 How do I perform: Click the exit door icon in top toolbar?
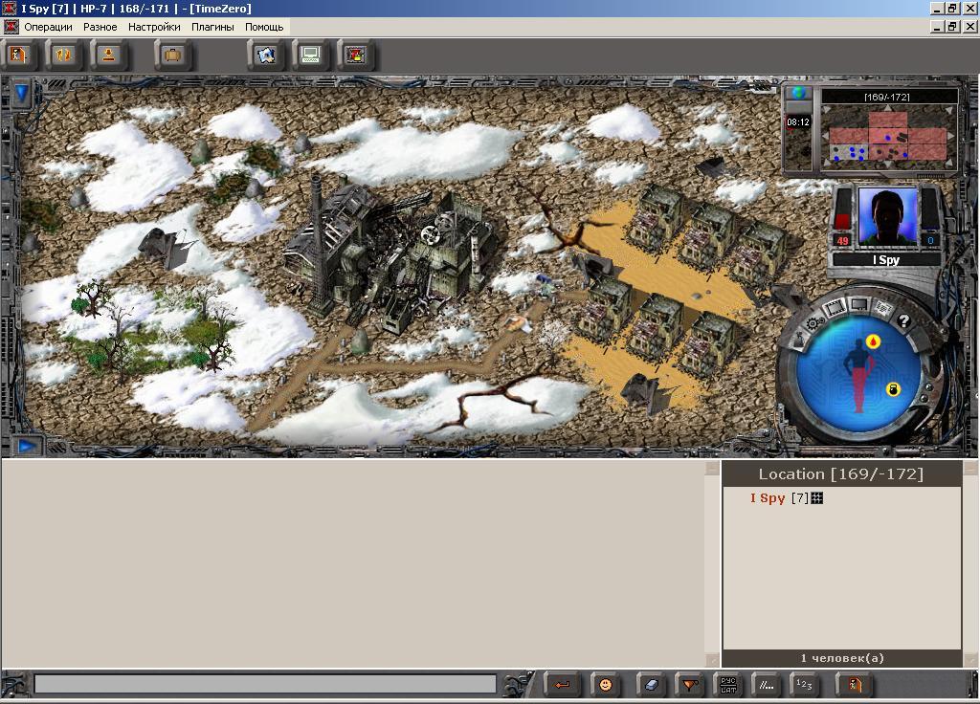tap(18, 55)
